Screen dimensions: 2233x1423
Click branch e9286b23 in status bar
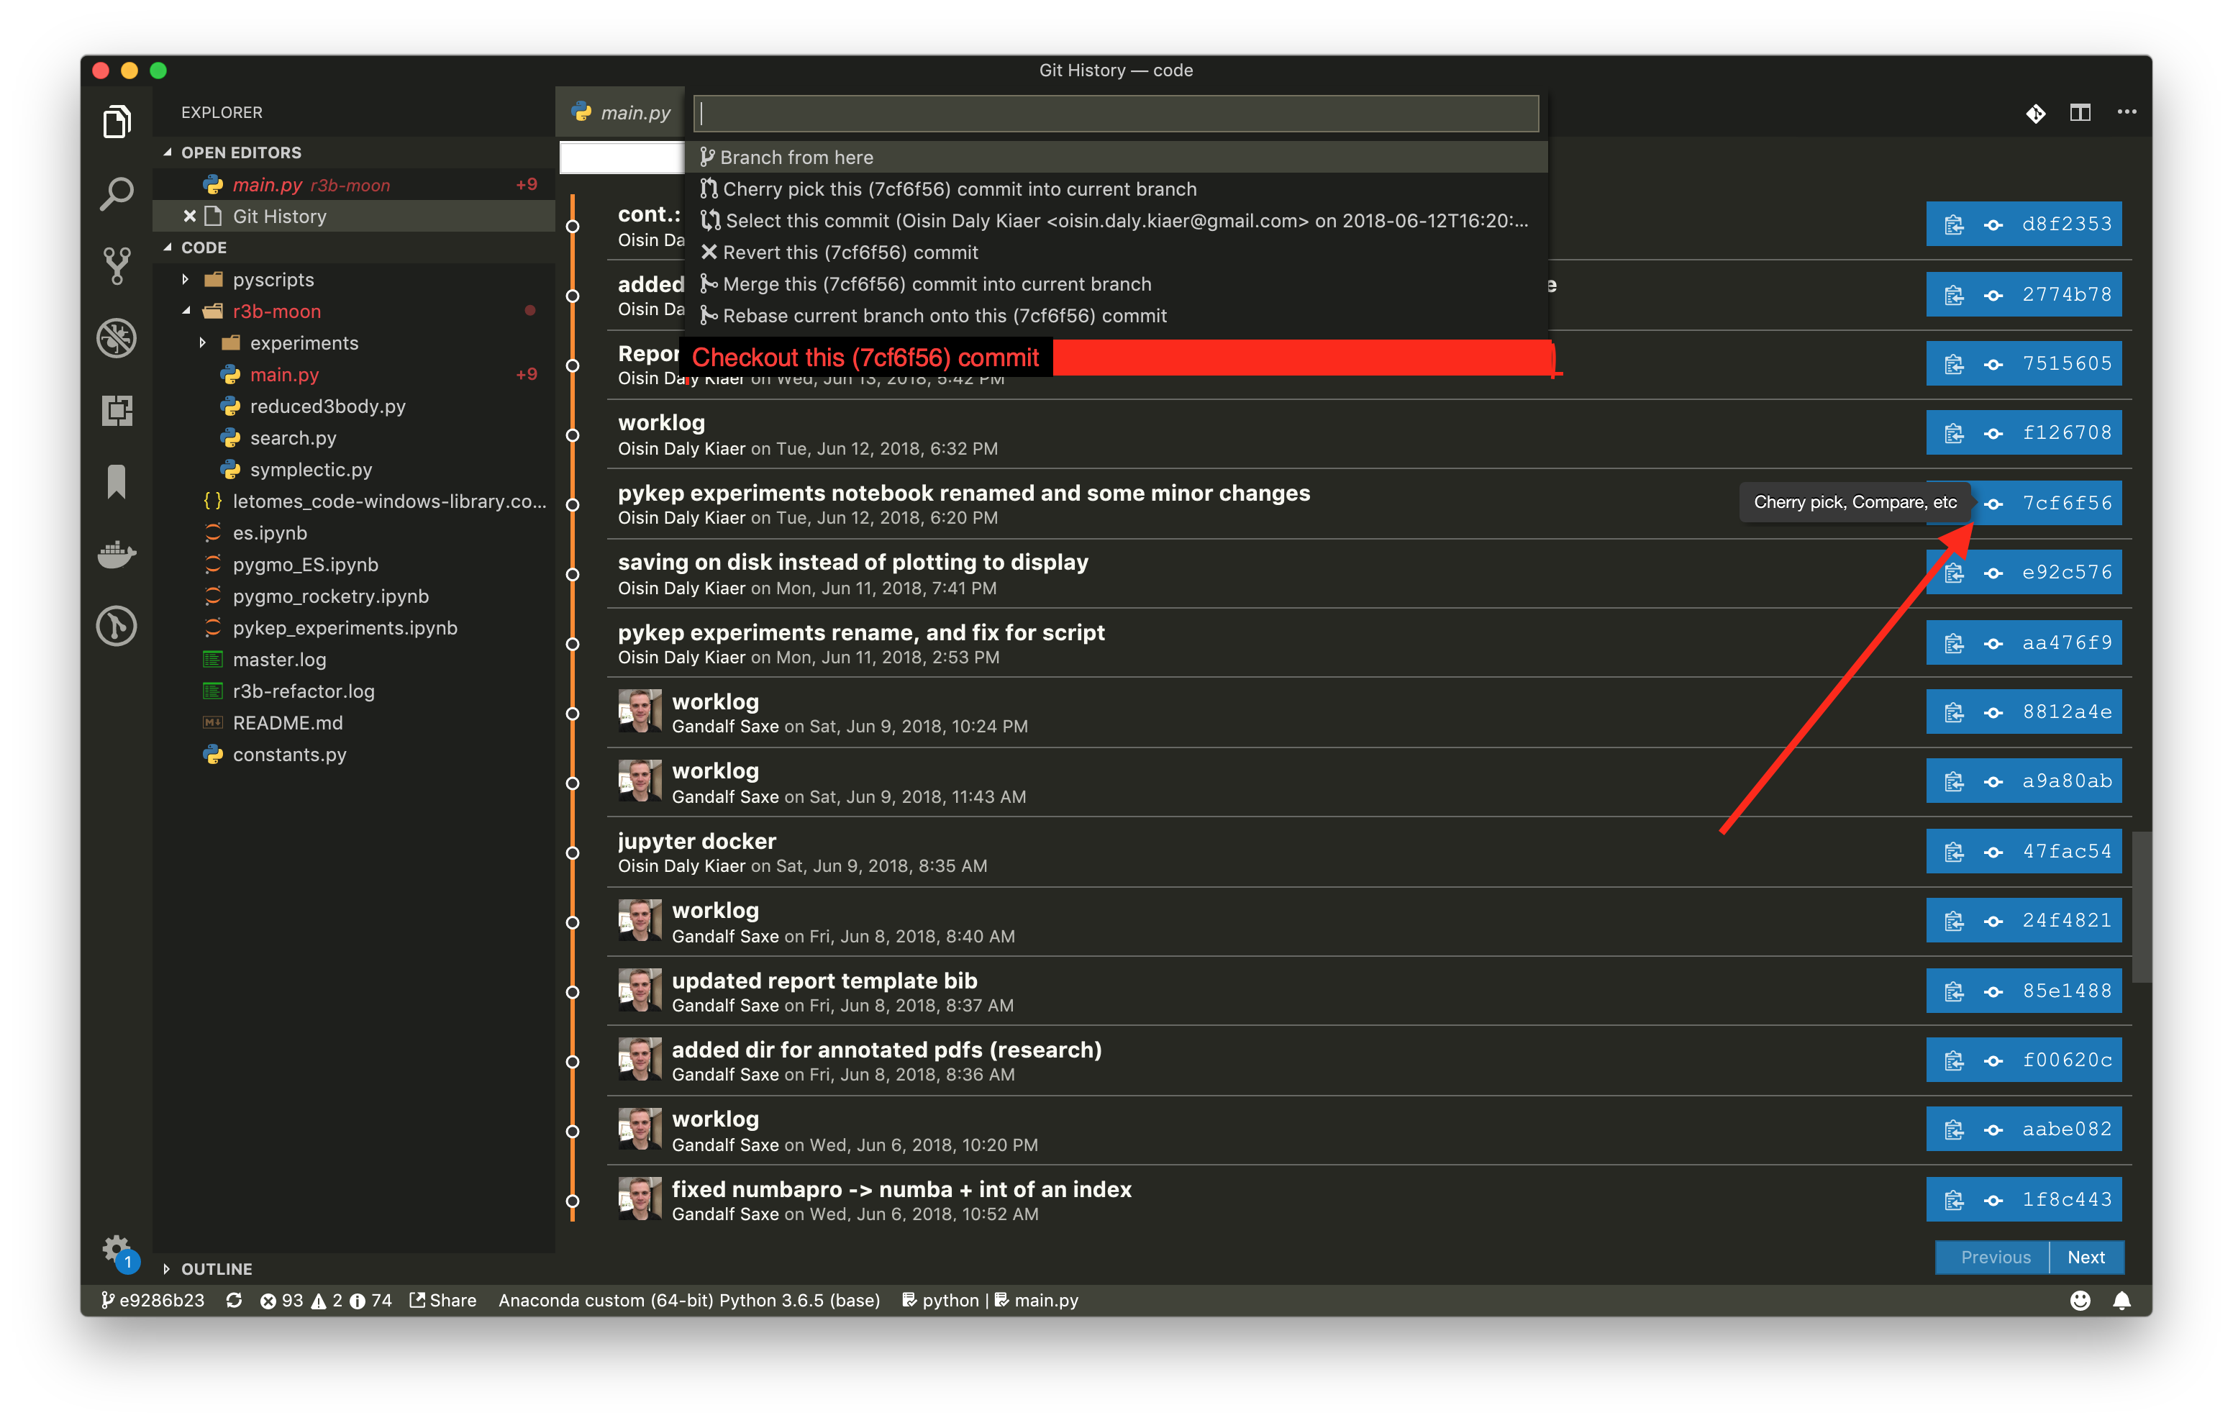(152, 1301)
